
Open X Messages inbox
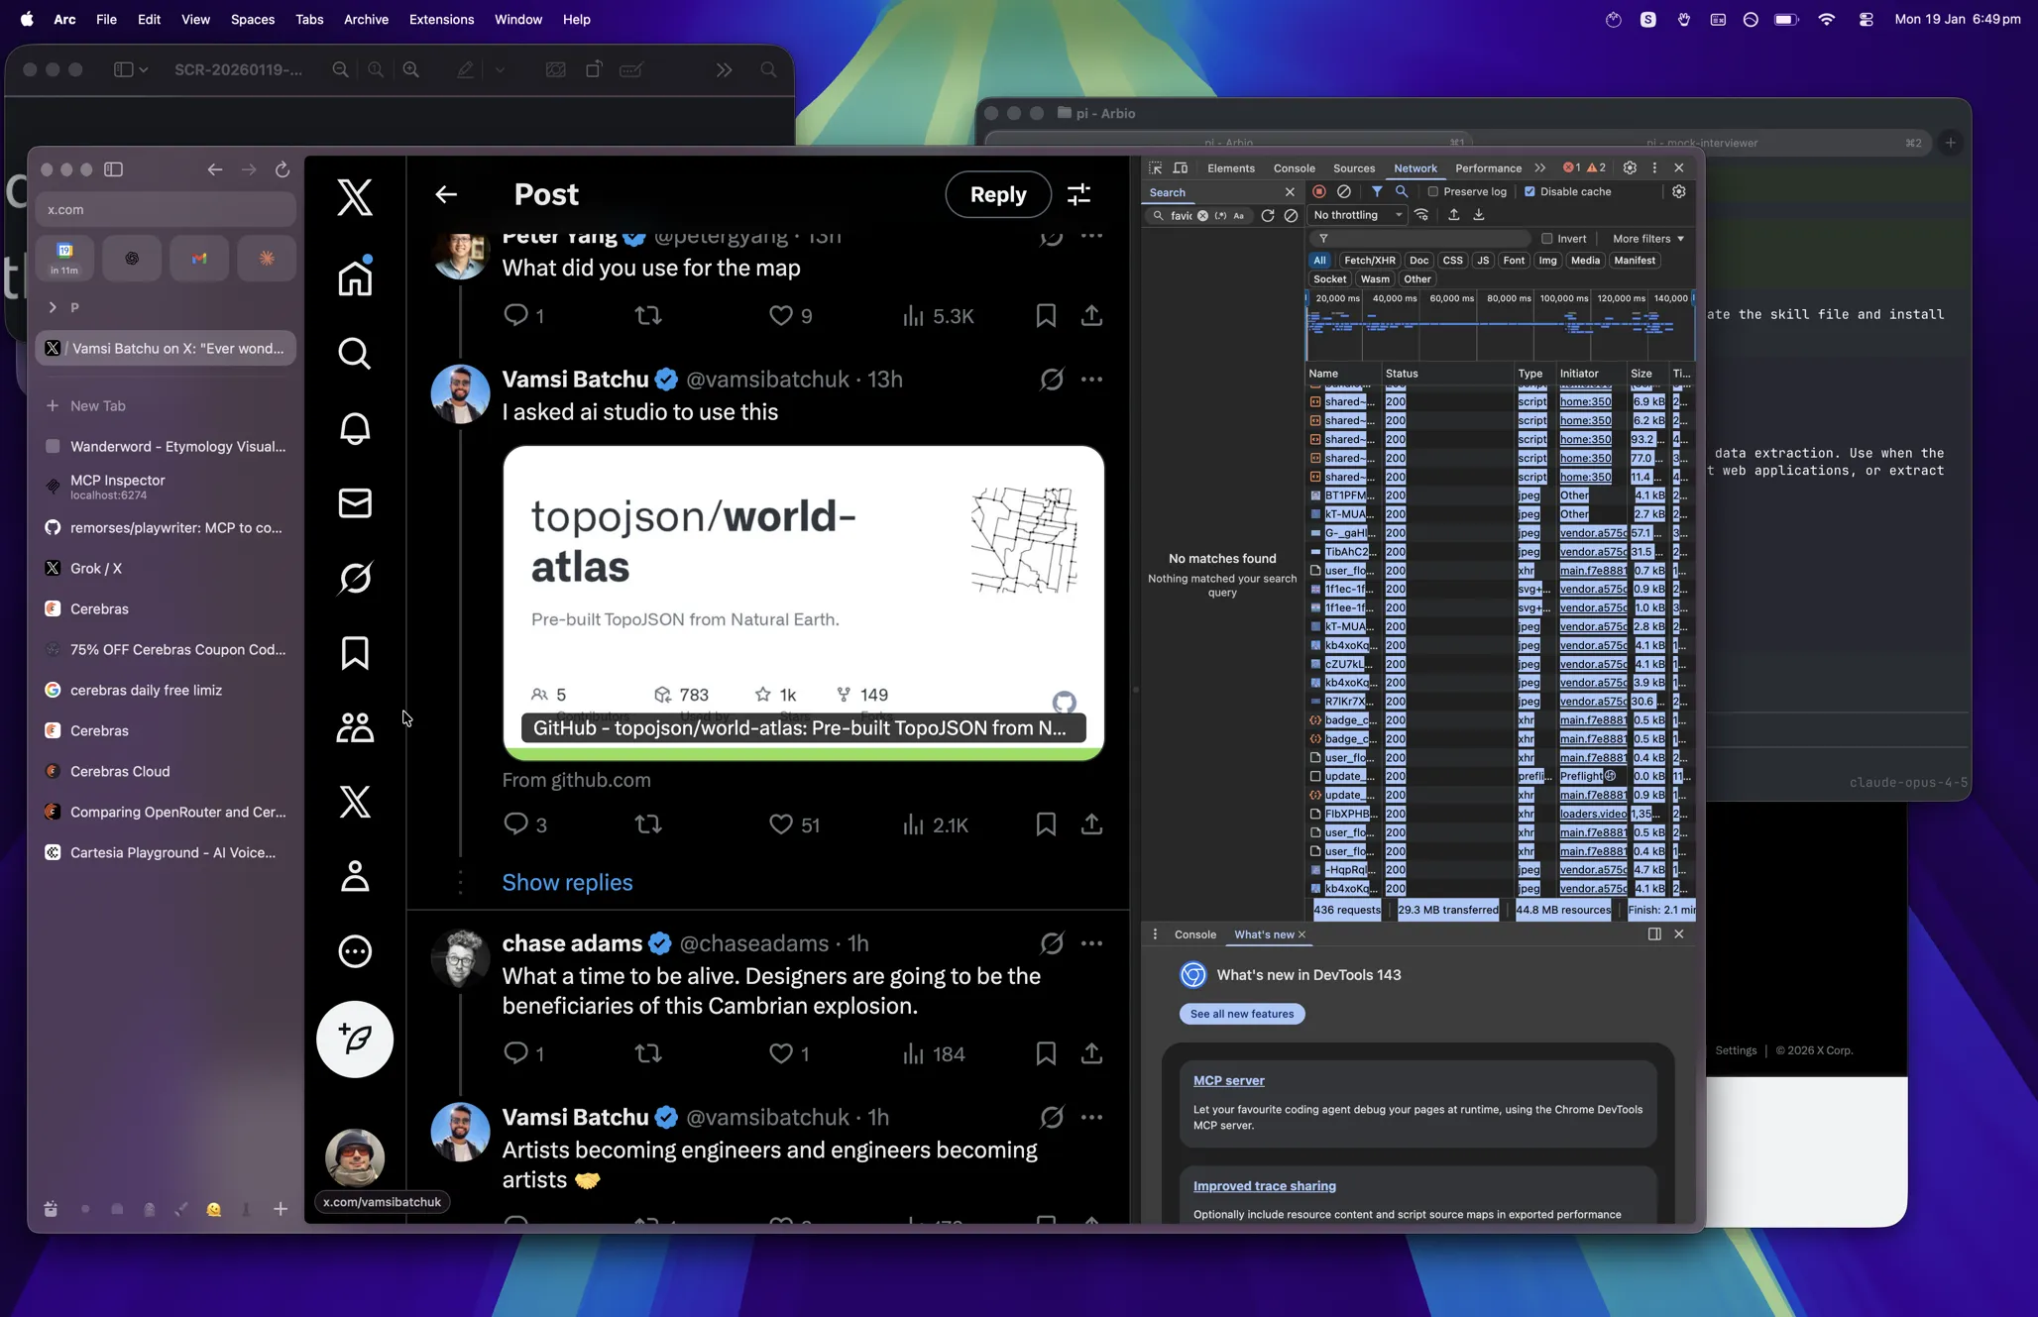click(x=354, y=503)
